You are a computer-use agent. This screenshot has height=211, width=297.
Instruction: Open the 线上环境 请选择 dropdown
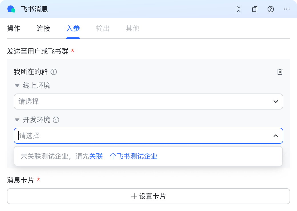pos(148,102)
